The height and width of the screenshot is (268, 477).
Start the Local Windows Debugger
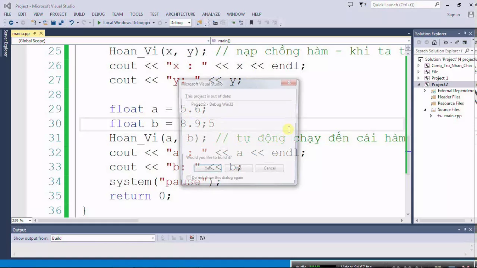123,23
